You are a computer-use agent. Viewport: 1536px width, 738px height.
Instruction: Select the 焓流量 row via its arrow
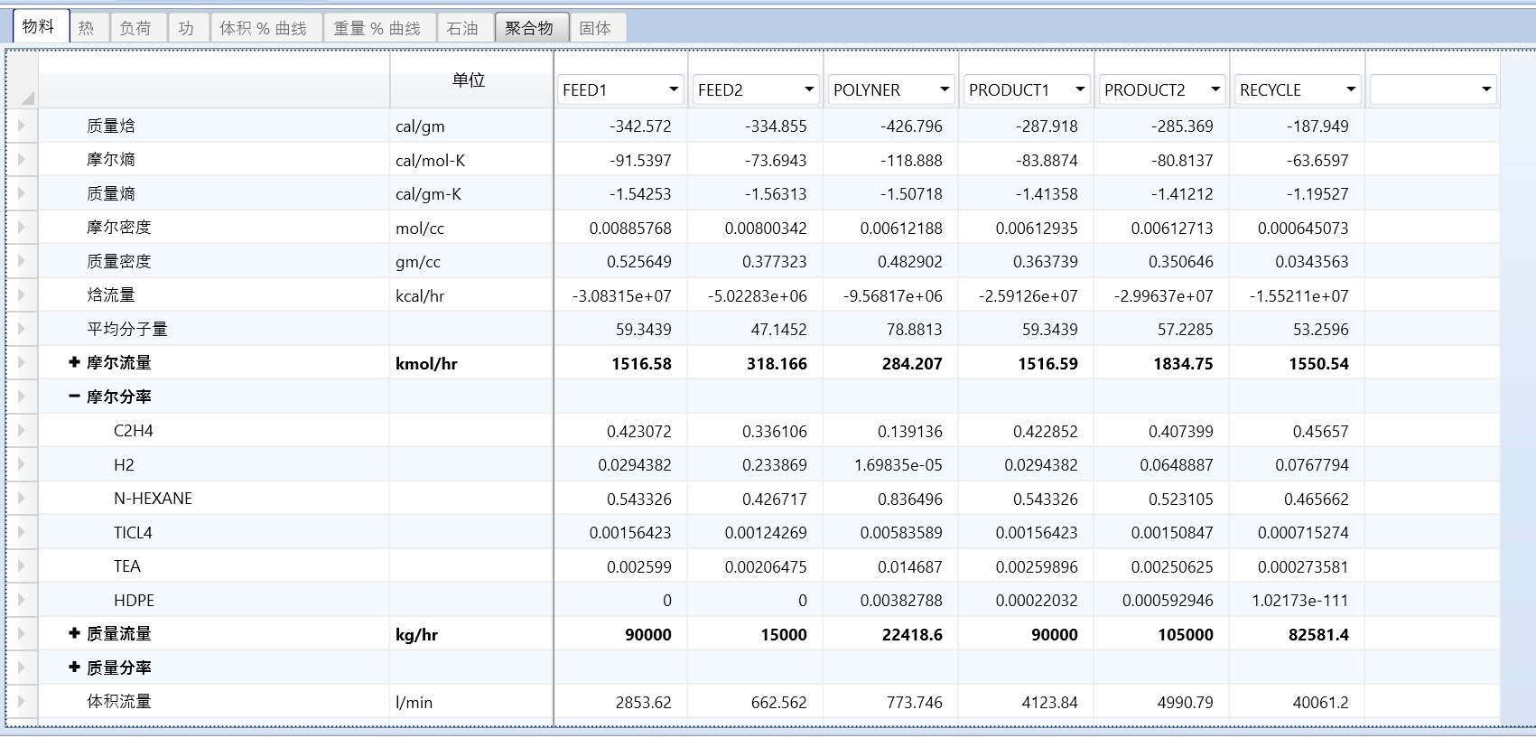22,294
